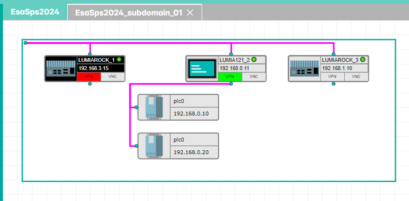Select the plc0 icon at 192.168.0.20

click(x=155, y=146)
